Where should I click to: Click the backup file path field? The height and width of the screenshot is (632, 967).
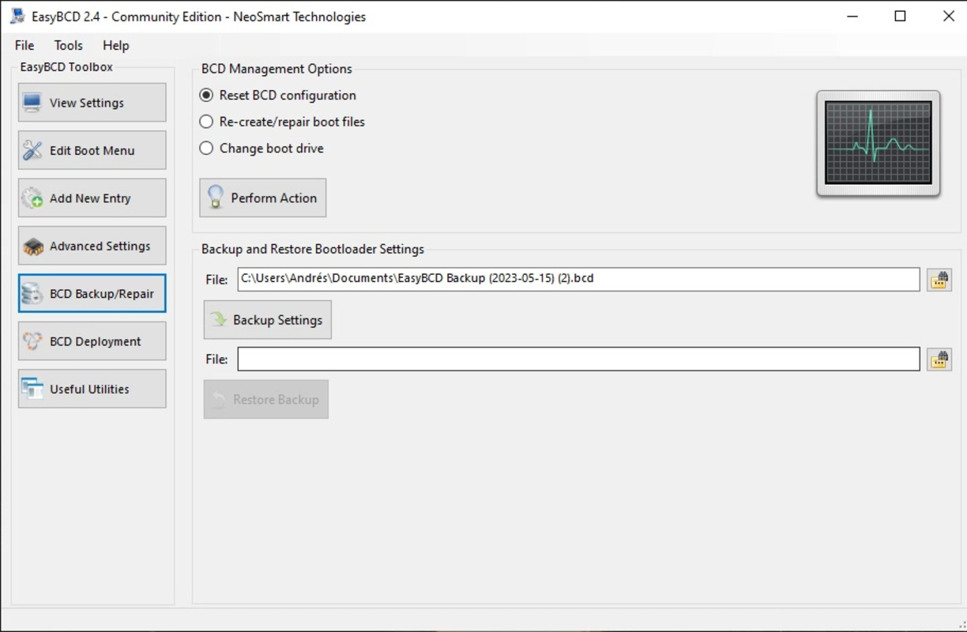point(578,279)
